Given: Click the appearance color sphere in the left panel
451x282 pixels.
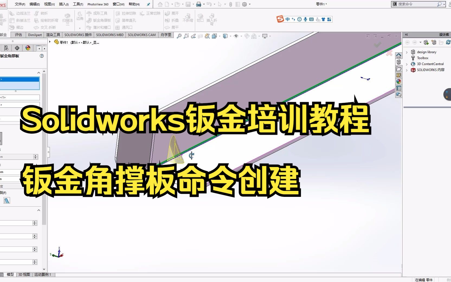Looking at the screenshot, I should tap(28, 48).
